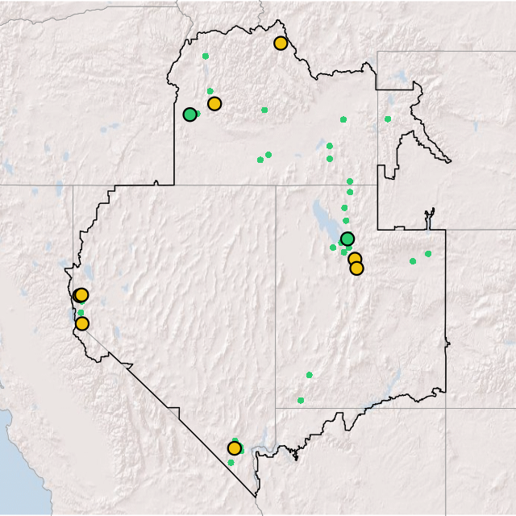The image size is (516, 516).
Task: Click the northernmost small green dot
Action: pyautogui.click(x=206, y=56)
